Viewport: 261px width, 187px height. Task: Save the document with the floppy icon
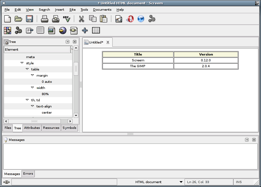click(x=30, y=19)
